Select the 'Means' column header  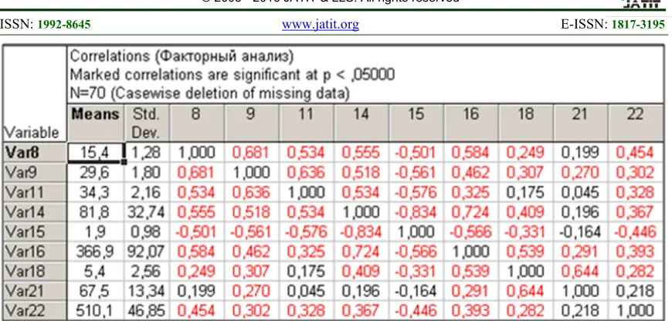[96, 123]
